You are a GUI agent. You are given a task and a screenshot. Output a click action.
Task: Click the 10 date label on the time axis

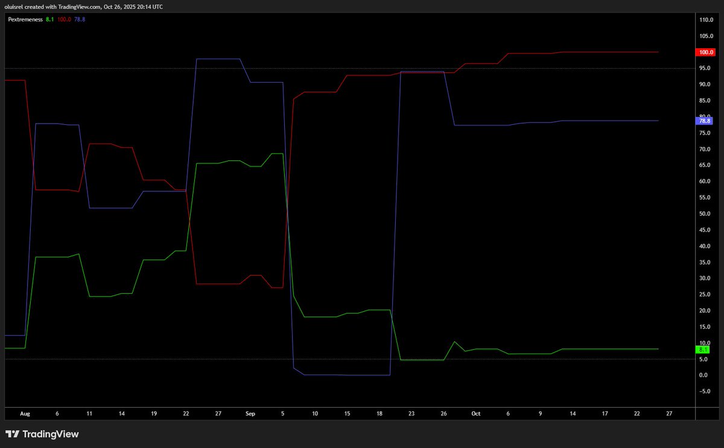(x=315, y=414)
